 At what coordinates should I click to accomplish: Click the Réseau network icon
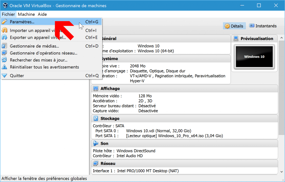96,163
